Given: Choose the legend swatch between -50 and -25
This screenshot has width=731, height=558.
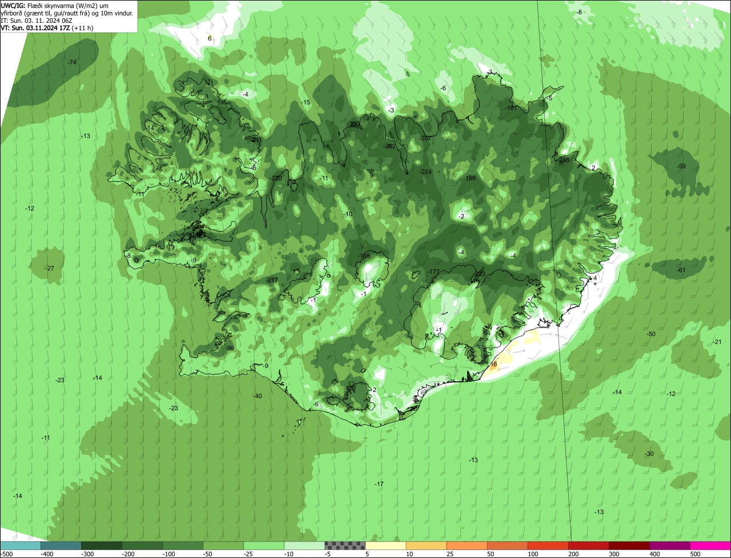Looking at the screenshot, I should (223, 545).
